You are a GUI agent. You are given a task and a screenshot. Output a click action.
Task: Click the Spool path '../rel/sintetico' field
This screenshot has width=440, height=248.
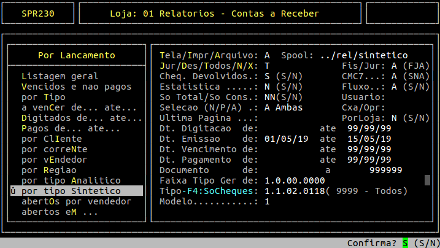coord(363,55)
